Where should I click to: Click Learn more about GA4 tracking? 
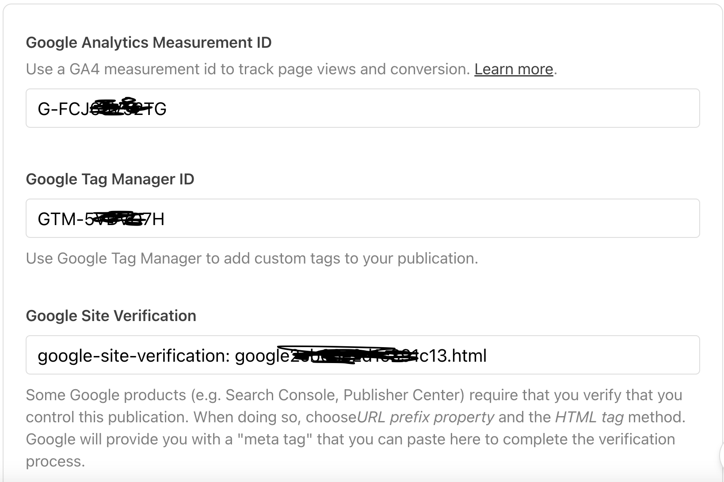[x=514, y=69]
